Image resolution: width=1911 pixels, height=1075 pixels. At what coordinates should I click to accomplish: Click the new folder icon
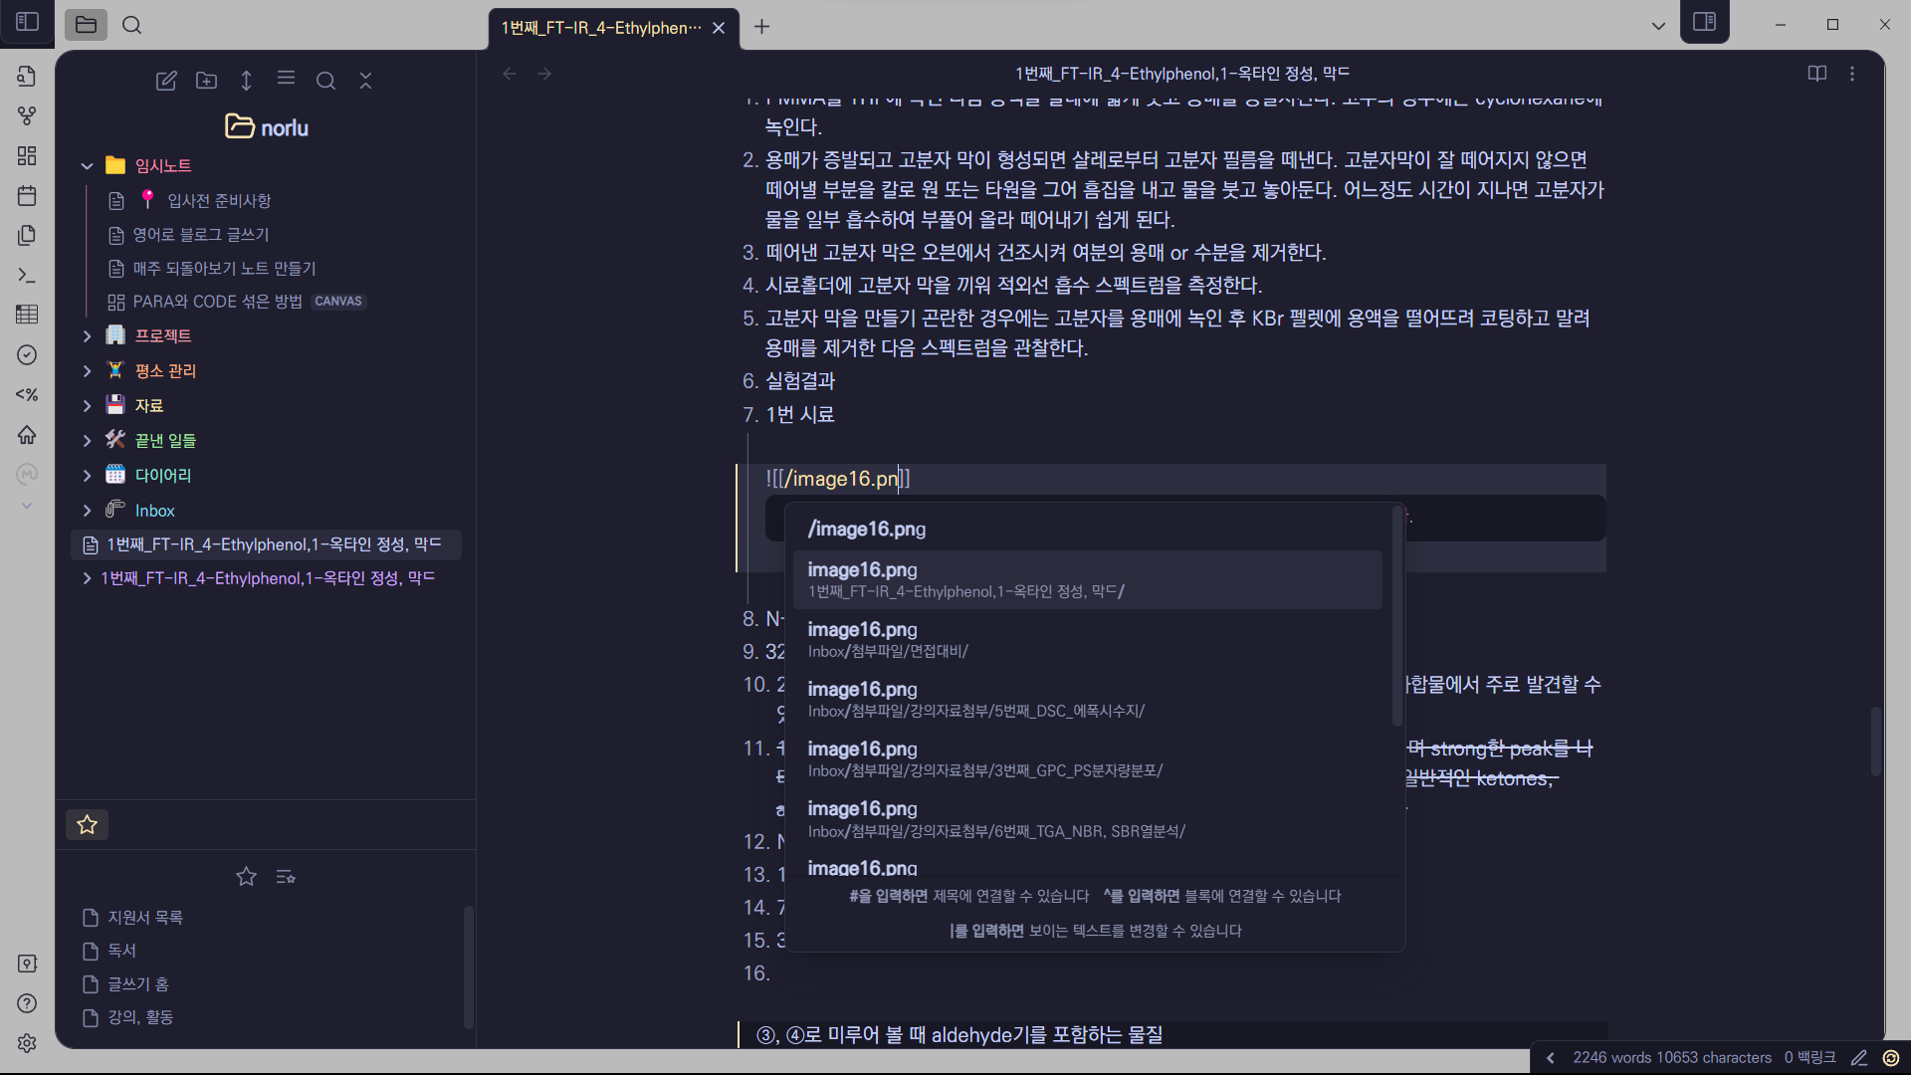pyautogui.click(x=206, y=81)
